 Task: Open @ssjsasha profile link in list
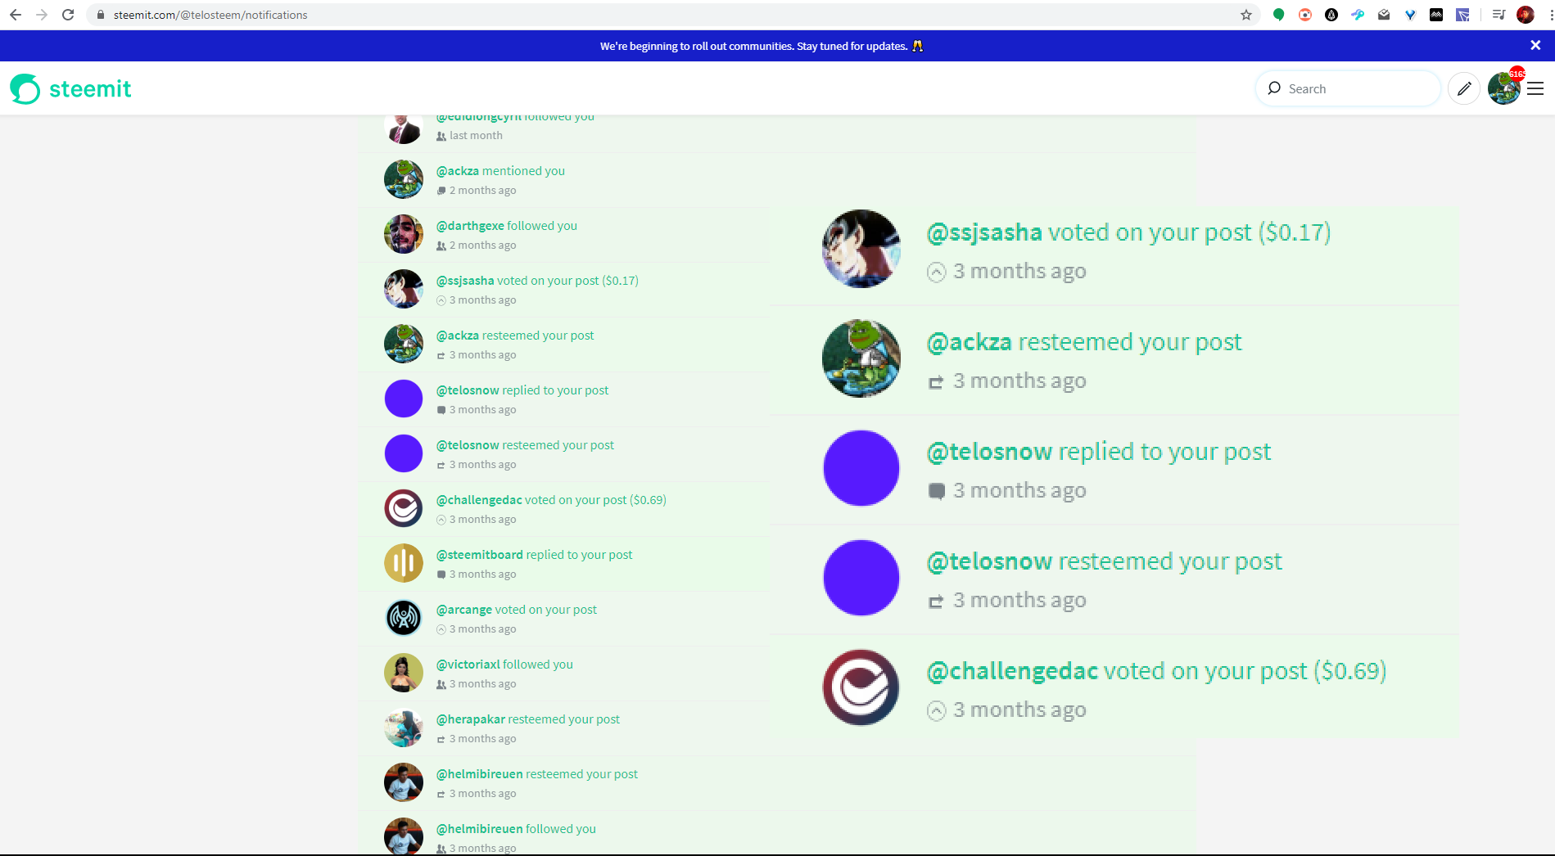[x=464, y=281]
